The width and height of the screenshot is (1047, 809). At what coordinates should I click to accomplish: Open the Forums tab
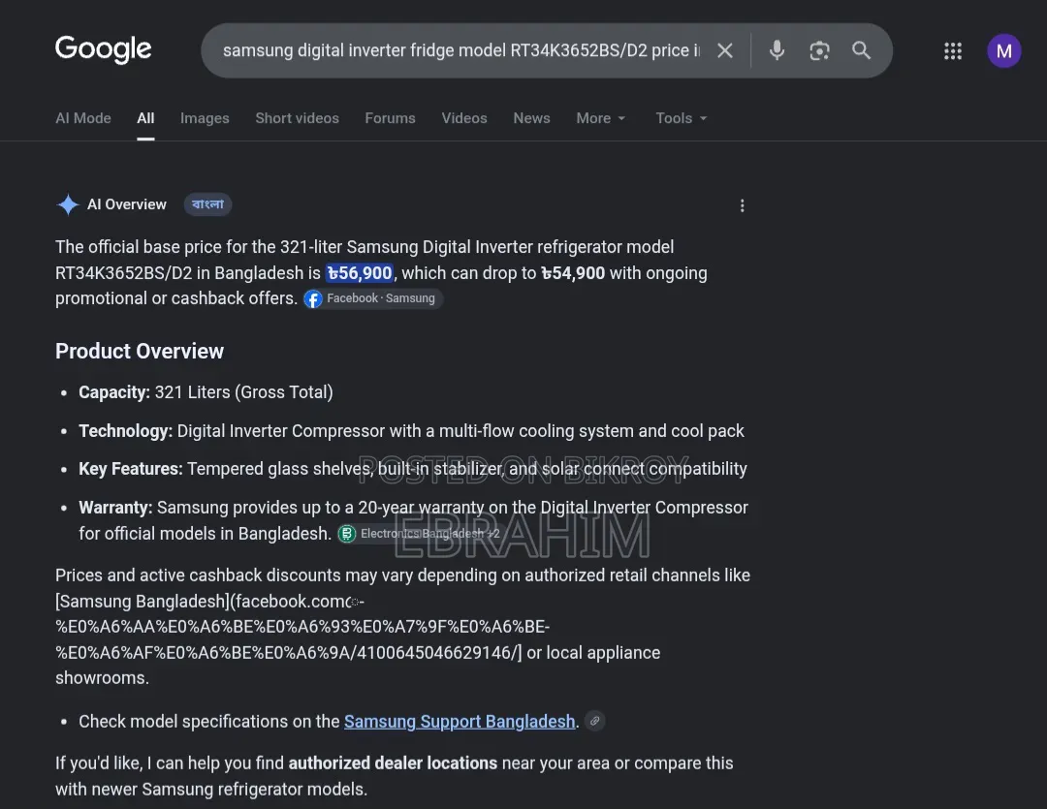coord(390,118)
